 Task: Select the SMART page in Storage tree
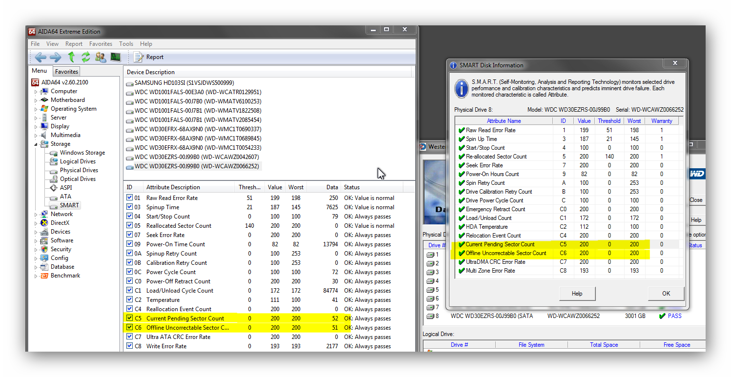coord(69,205)
